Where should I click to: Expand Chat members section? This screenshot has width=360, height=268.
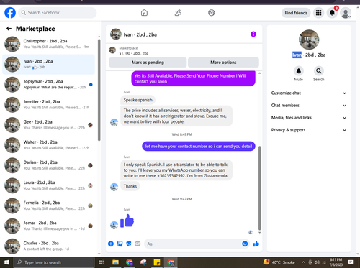pyautogui.click(x=309, y=106)
